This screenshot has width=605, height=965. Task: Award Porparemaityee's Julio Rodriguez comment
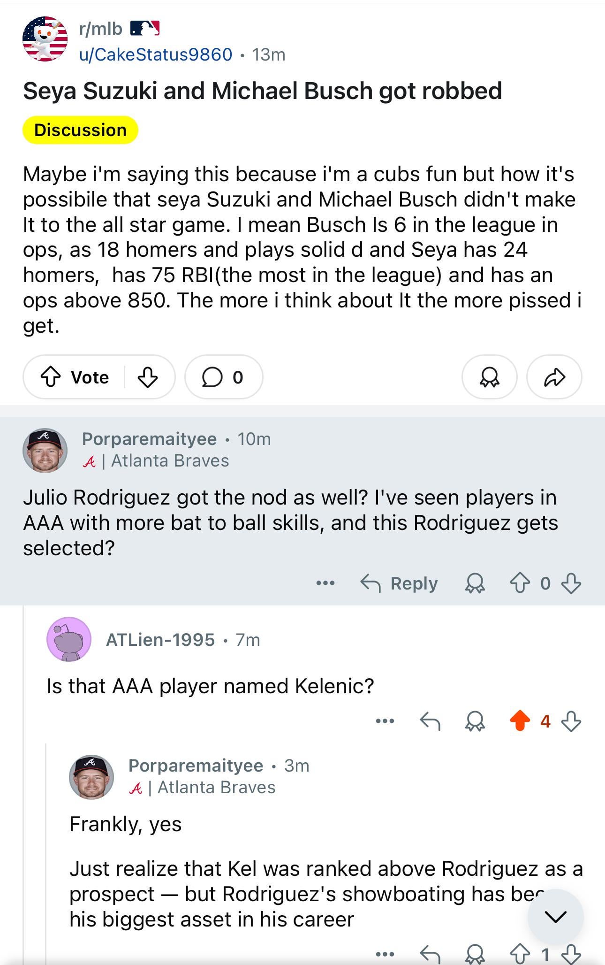click(x=475, y=583)
